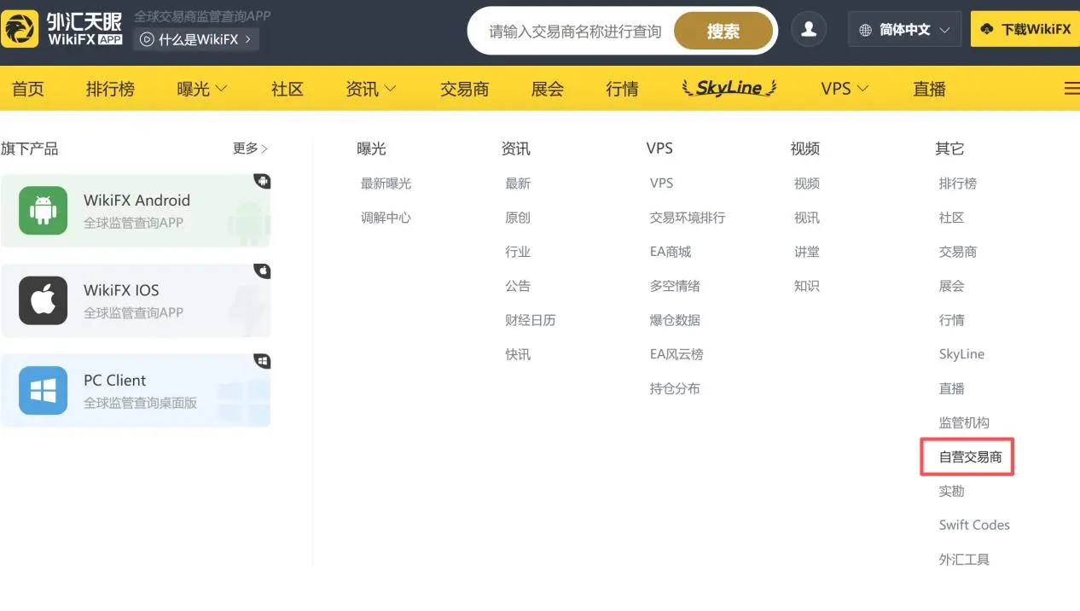Open 行情 in the navigation bar
The width and height of the screenshot is (1080, 611).
pyautogui.click(x=622, y=89)
